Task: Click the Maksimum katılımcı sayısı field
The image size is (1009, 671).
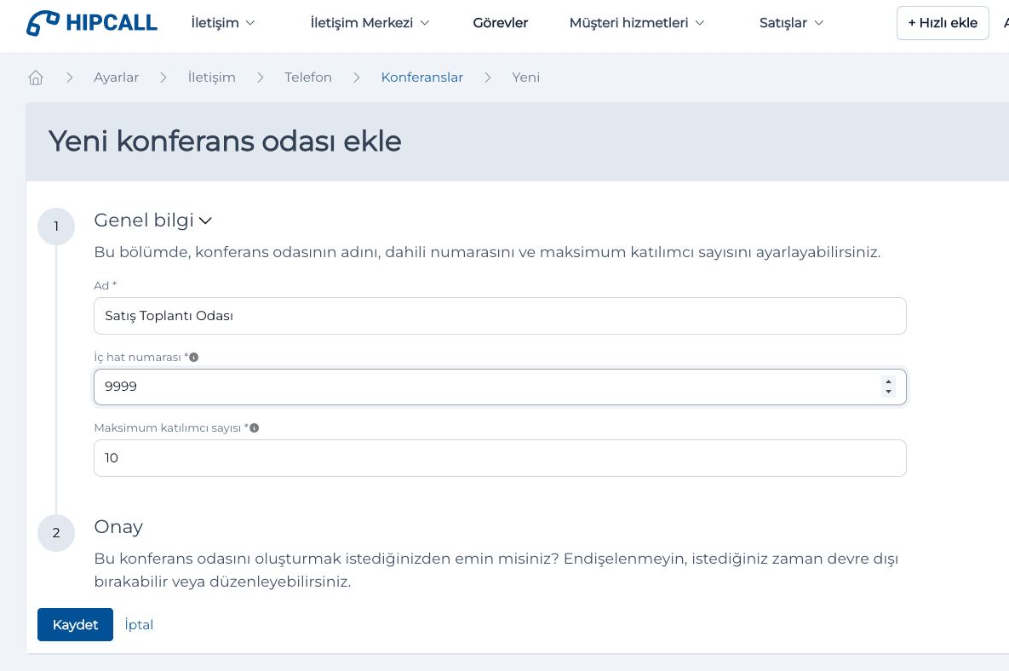Action: pos(500,458)
